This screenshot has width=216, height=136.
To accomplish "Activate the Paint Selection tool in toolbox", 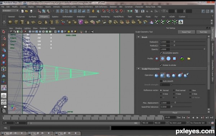I will coord(4,44).
